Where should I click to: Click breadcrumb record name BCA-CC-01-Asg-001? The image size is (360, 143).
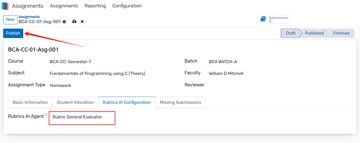click(x=40, y=22)
